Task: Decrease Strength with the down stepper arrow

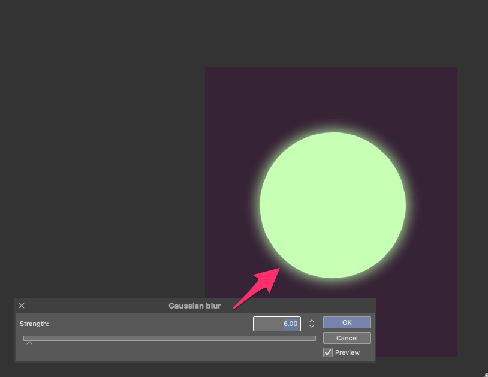Action: tap(312, 326)
